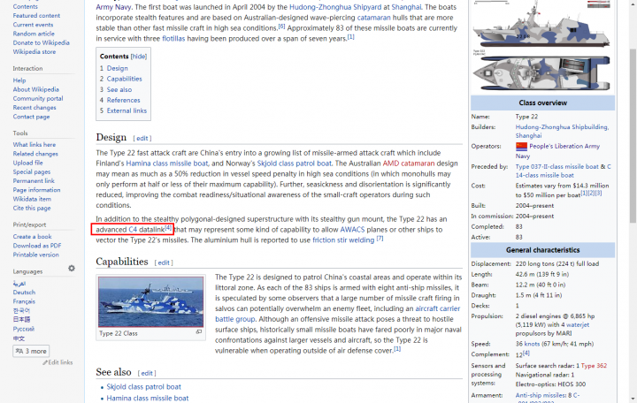This screenshot has width=637, height=403.
Task: Open Hudong-Zhonghua Shipbuilding, Shanghai builders link
Action: click(x=563, y=131)
